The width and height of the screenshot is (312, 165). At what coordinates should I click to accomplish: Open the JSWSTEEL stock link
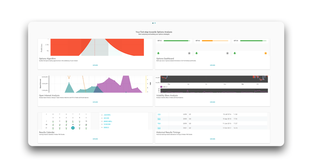(107, 115)
